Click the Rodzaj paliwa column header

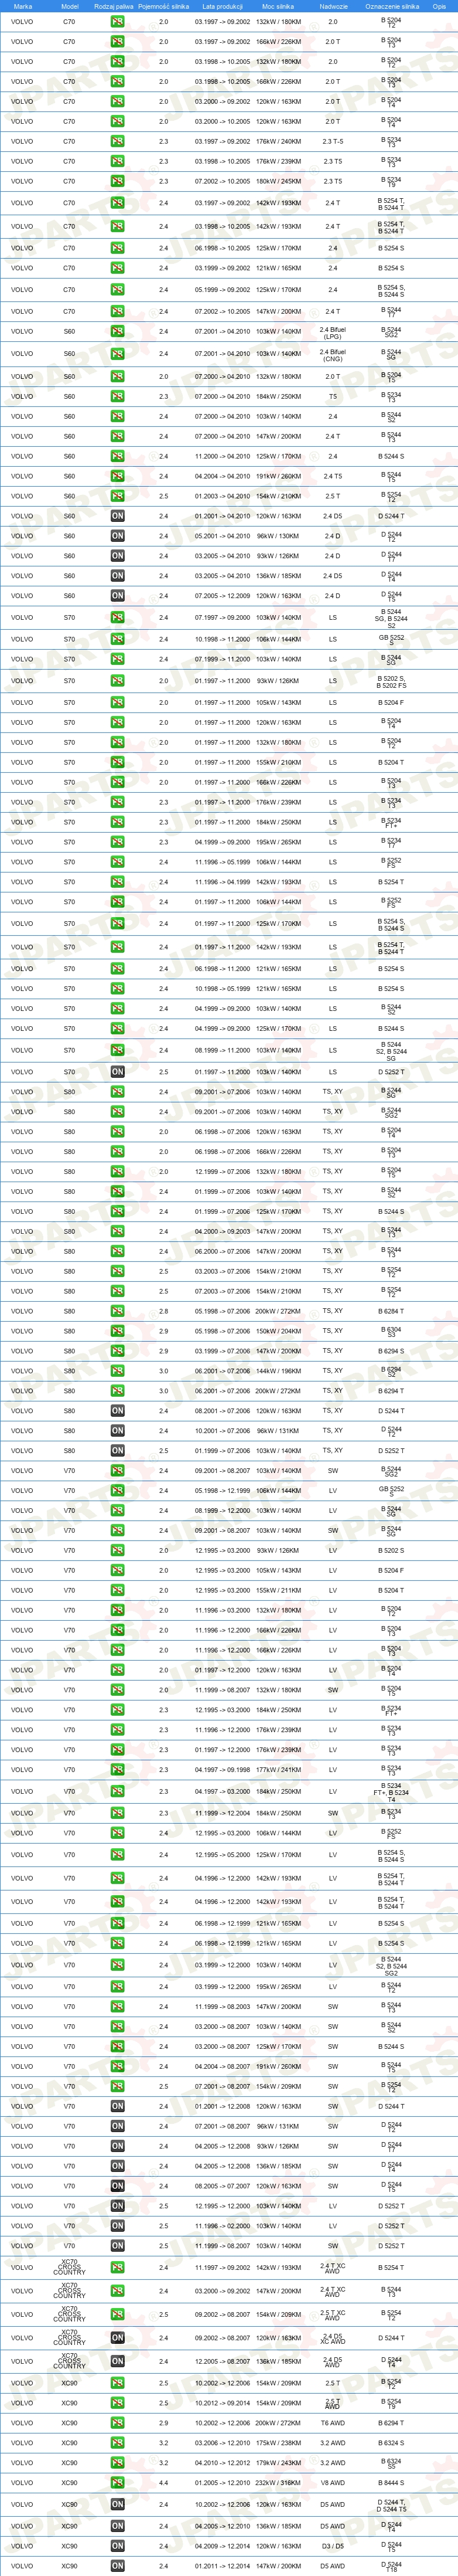click(114, 6)
